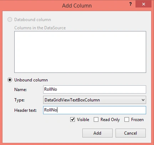The image size is (154, 145).
Task: Select the Databound column radio button
Action: [10, 20]
